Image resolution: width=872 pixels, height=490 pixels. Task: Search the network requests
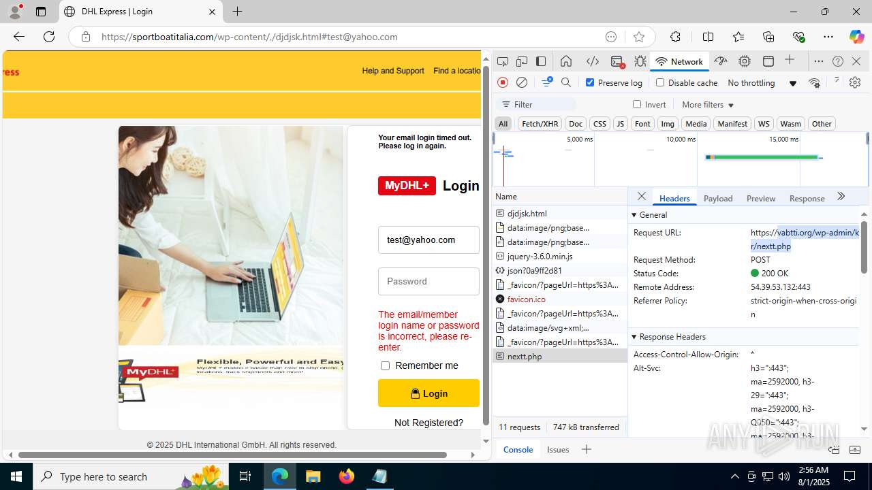click(x=566, y=82)
